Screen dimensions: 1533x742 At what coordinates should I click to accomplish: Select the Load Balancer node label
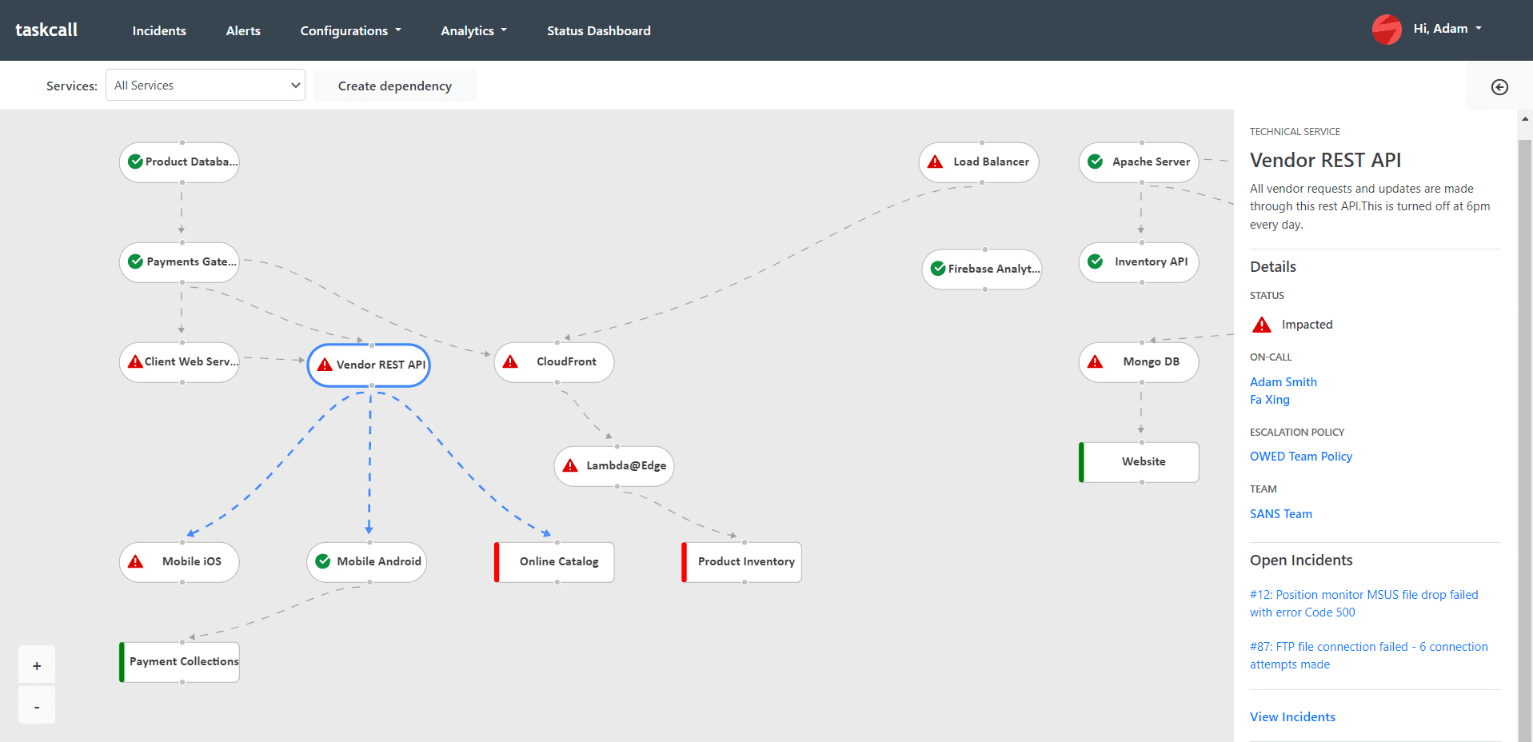coord(992,162)
